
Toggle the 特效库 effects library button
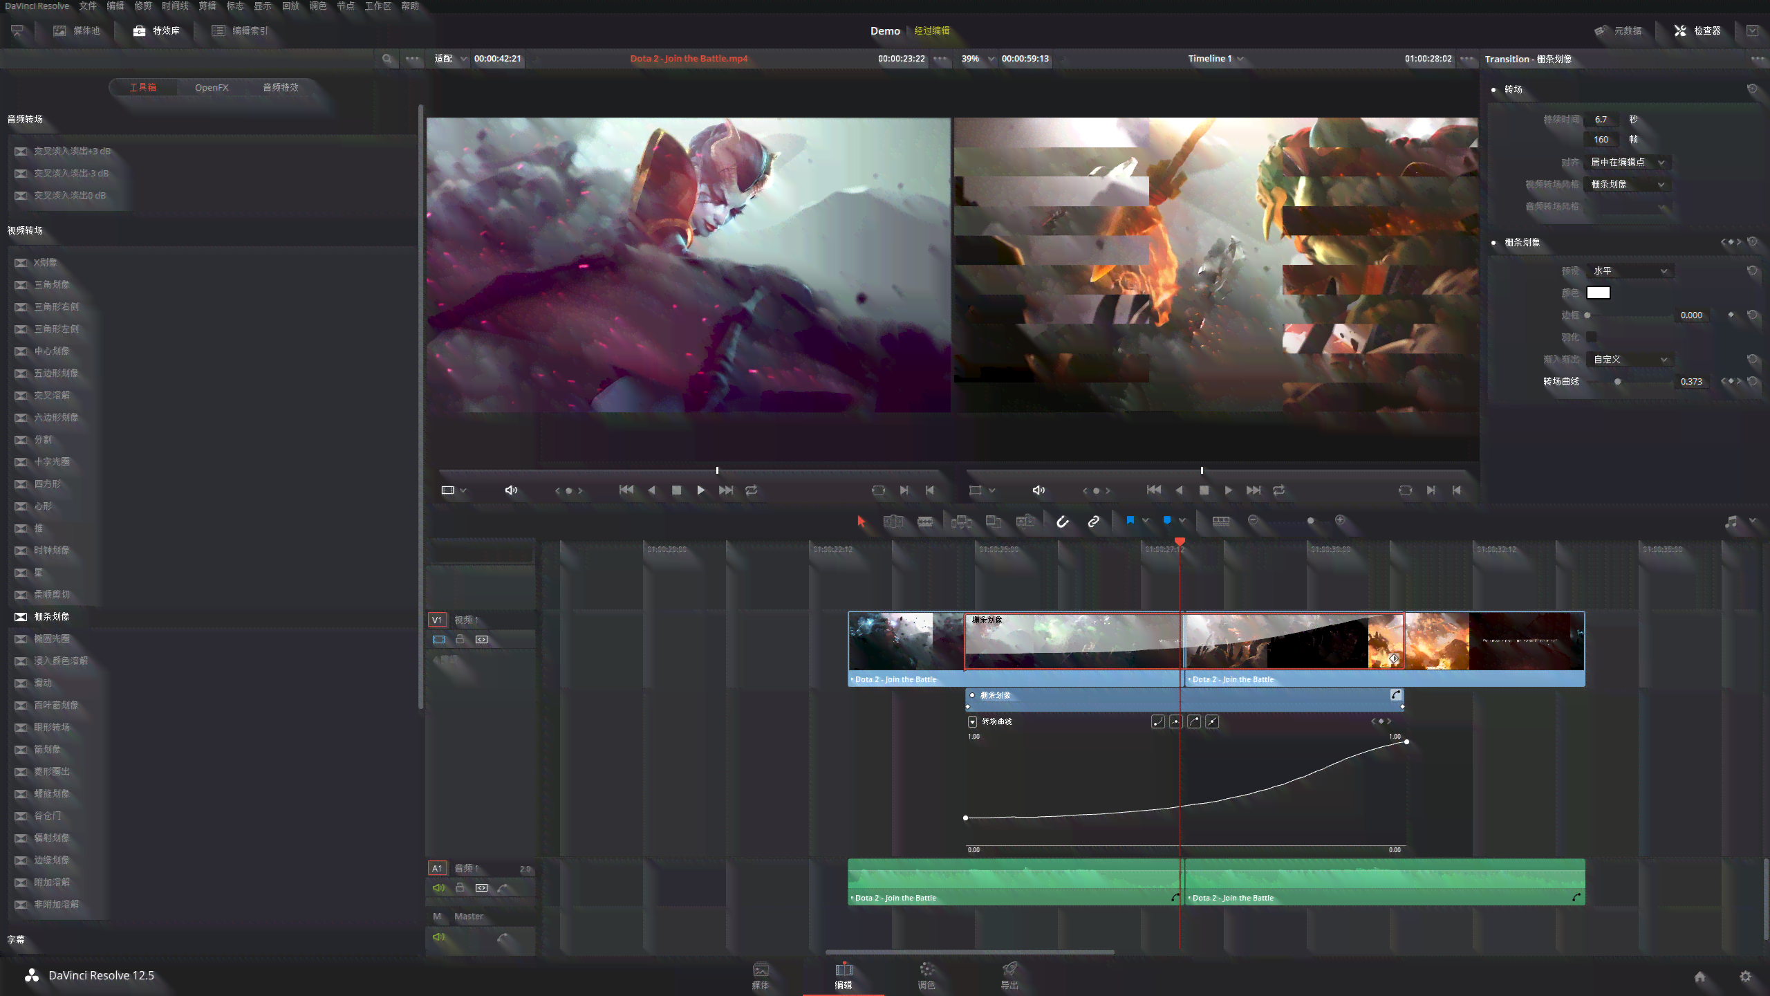point(156,30)
